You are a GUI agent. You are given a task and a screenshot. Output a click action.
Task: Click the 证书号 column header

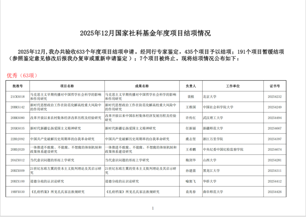(275, 86)
